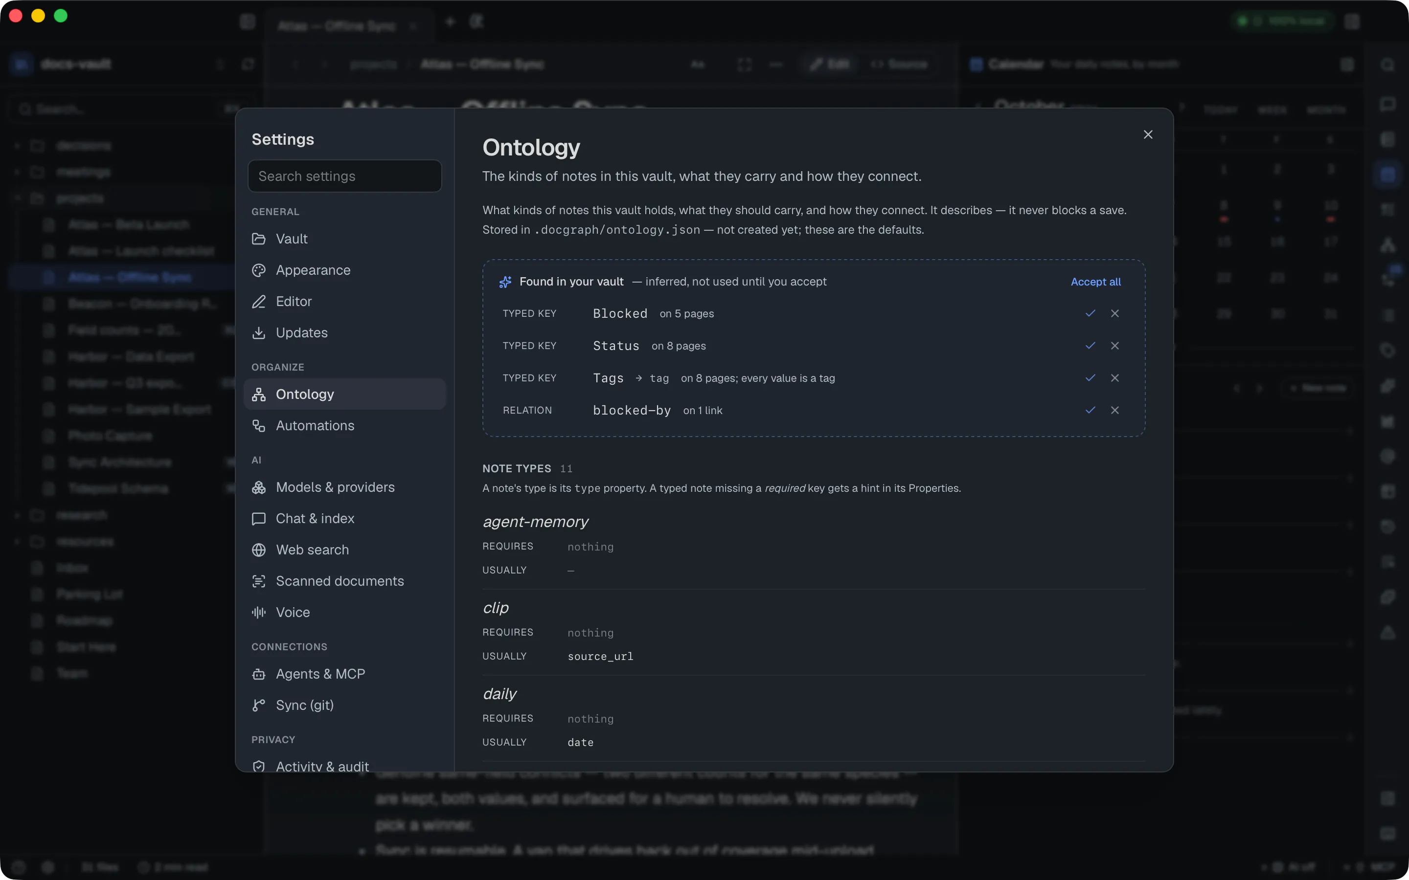
Task: Dismiss the Status typed key suggestion
Action: pyautogui.click(x=1114, y=346)
